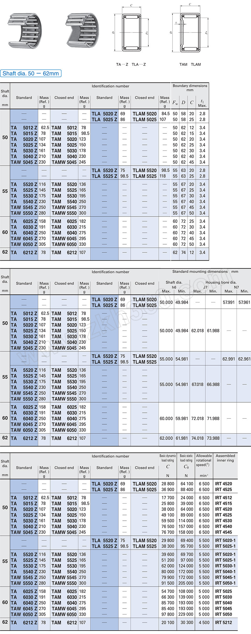251x634 pixels.
Task: Select inner ring IRT 5040-1
Action: tap(225, 572)
